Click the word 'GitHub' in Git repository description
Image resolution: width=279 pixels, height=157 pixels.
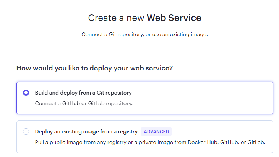[71, 103]
